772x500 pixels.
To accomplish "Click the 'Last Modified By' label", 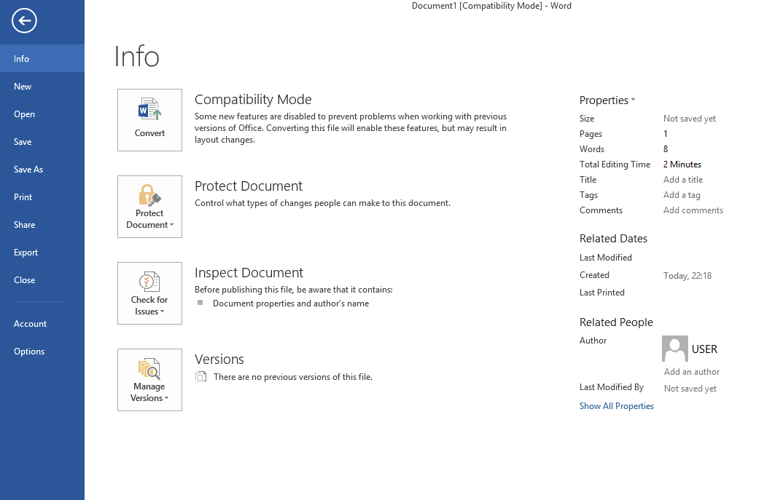I will (612, 387).
